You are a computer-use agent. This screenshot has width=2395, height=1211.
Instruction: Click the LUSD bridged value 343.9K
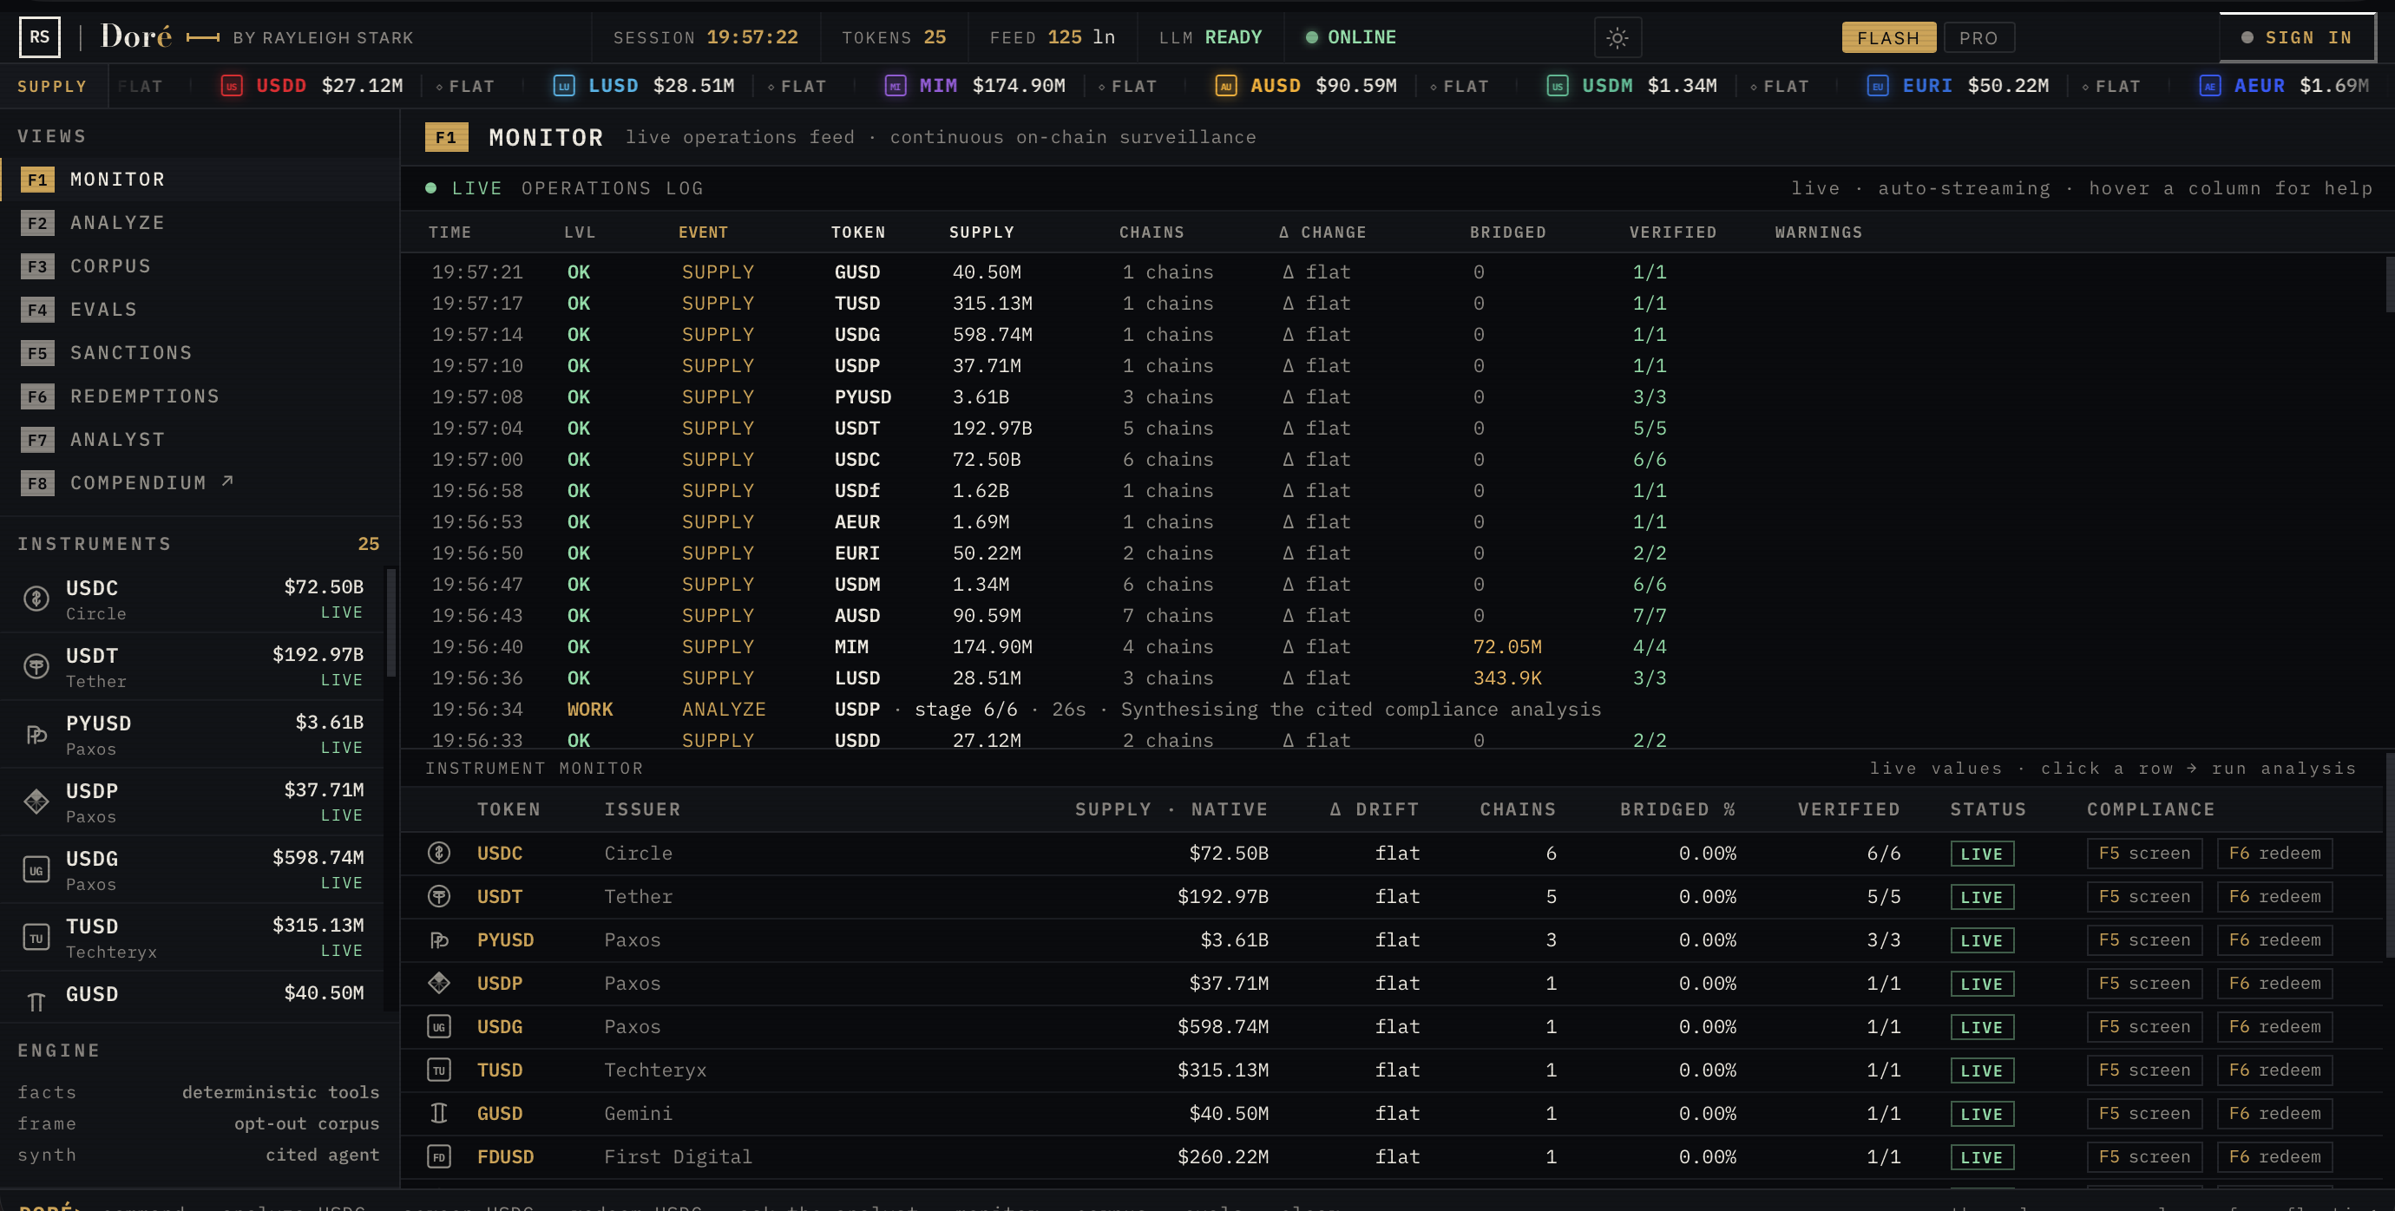(1507, 678)
